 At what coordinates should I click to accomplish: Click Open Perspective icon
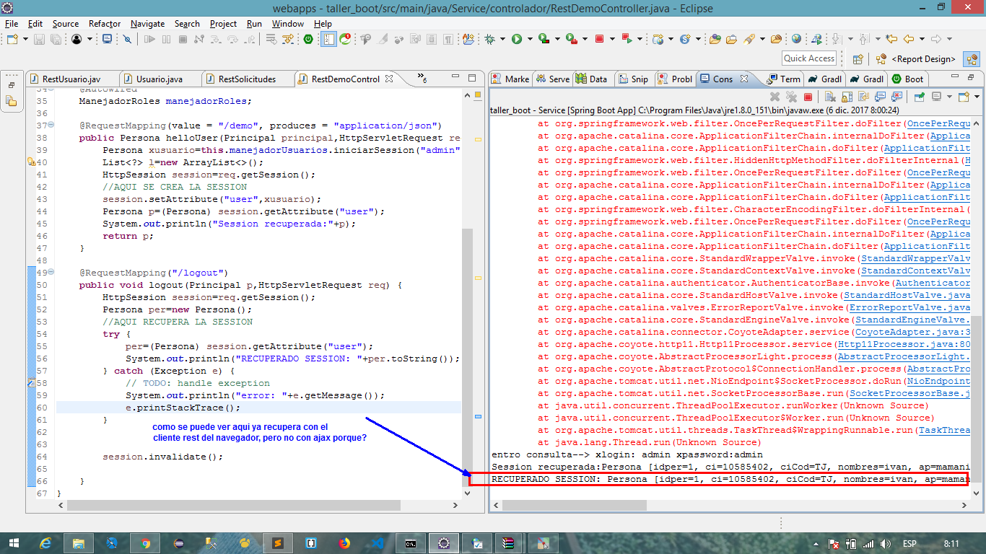click(x=858, y=59)
